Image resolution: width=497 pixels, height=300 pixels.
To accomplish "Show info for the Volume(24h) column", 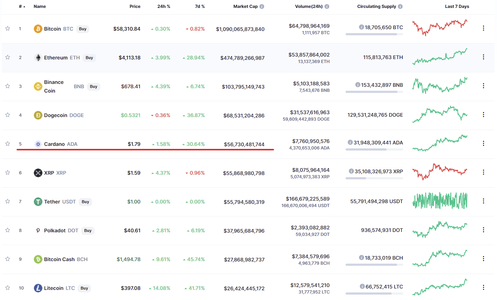I will click(327, 6).
